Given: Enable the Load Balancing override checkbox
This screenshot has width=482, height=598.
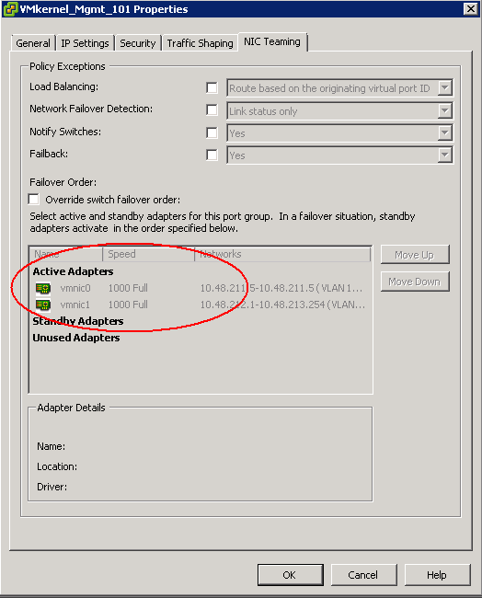Looking at the screenshot, I should (x=212, y=87).
